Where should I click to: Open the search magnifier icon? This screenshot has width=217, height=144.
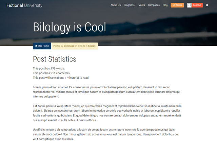(x=207, y=5)
